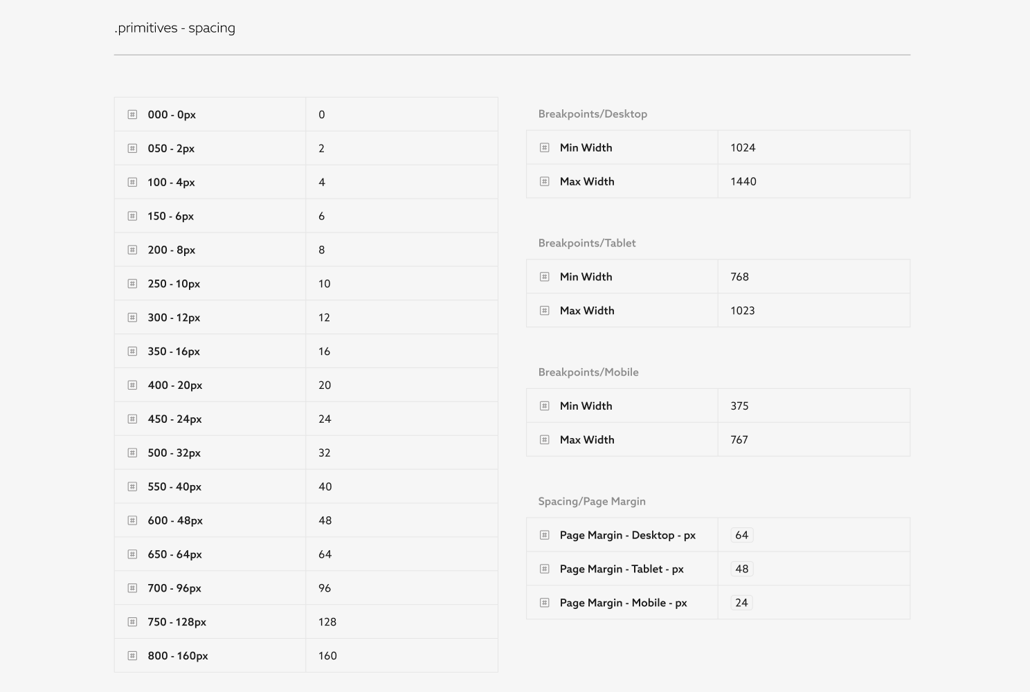Screen dimensions: 1030x692
Task: Click the Desktop Min Width variable icon
Action: pos(545,147)
